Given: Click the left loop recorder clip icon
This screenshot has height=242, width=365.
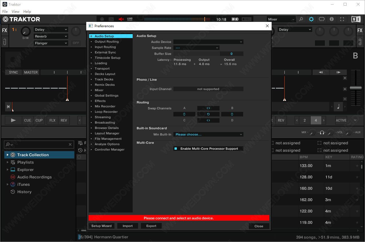Looking at the screenshot, I should point(5,42).
